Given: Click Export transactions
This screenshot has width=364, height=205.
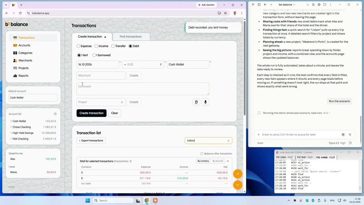Looking at the screenshot, I should point(91,141).
